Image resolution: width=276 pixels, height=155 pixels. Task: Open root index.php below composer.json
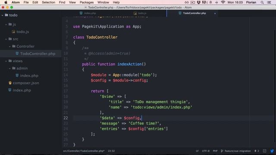(x=22, y=90)
